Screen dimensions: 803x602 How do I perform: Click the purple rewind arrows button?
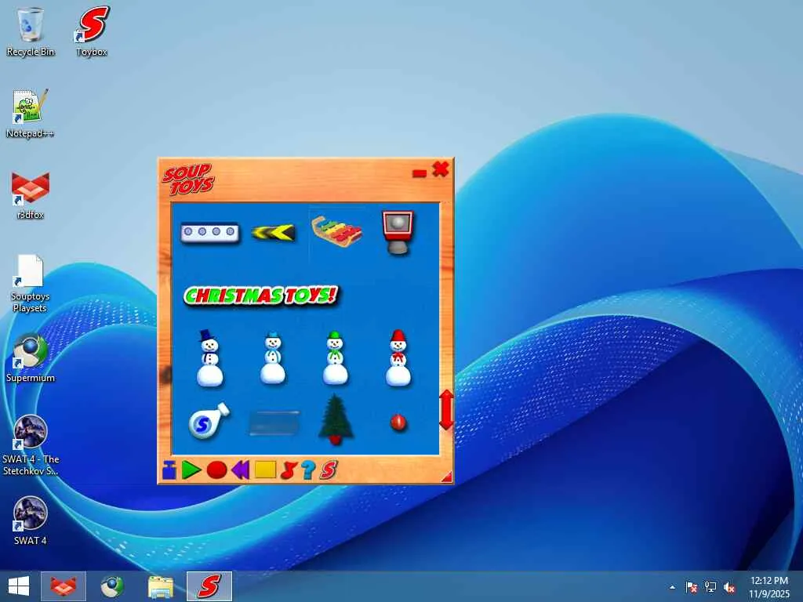(240, 470)
